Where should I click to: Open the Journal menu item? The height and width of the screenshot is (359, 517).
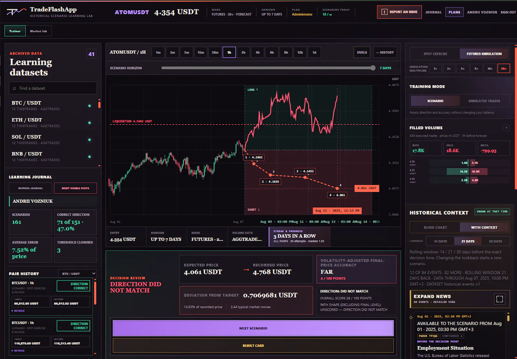coord(433,12)
